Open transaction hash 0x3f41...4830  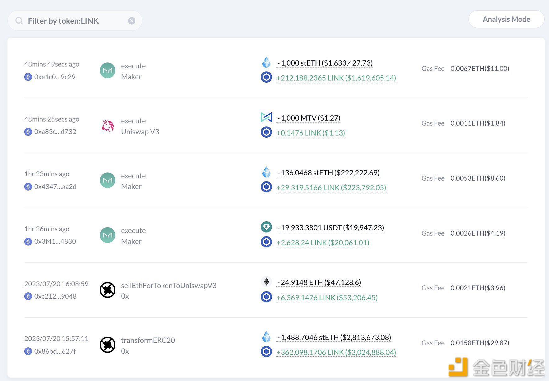pos(55,241)
